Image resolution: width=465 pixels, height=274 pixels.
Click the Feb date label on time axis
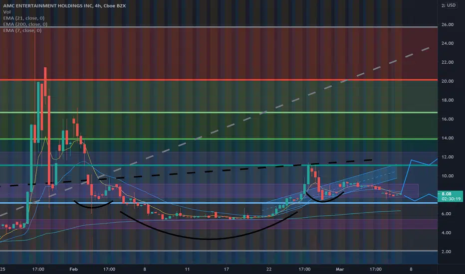pos(73,269)
